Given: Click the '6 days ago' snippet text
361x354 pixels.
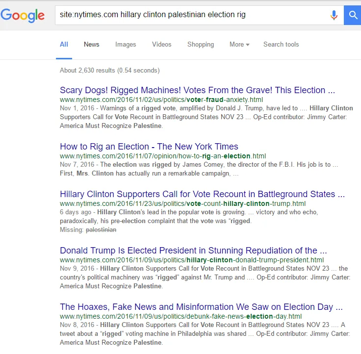Looking at the screenshot, I should point(76,212).
